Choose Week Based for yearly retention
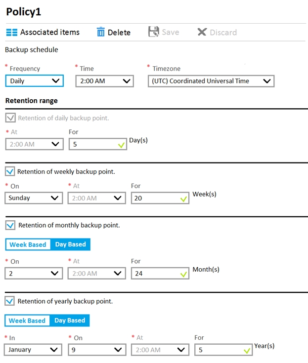The image size is (308, 363). 27,321
